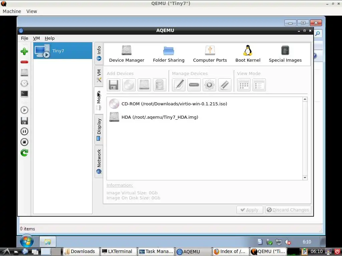
Task: Click the red power icon in host panel
Action: [x=337, y=252]
